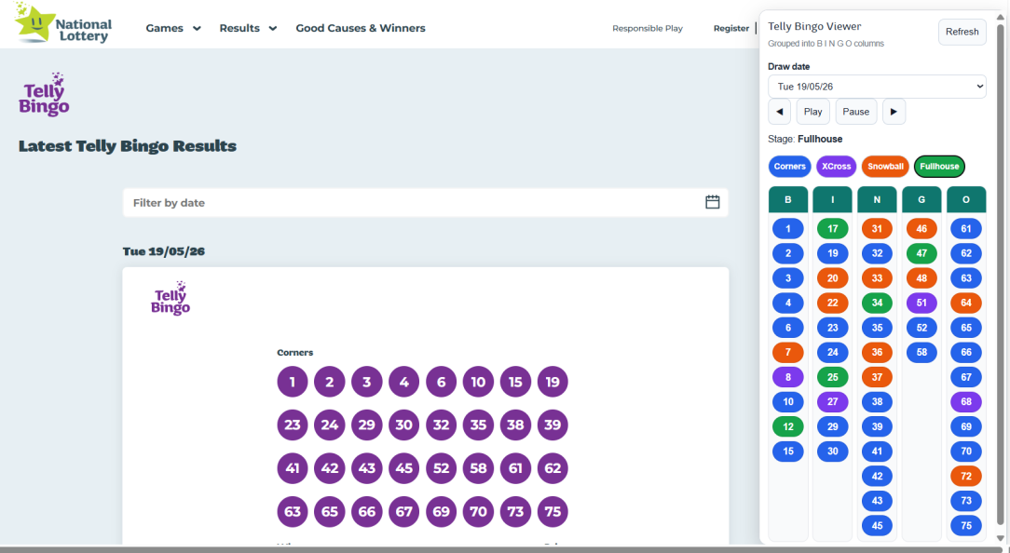
Task: Click orange ball 72 in O column
Action: point(966,476)
